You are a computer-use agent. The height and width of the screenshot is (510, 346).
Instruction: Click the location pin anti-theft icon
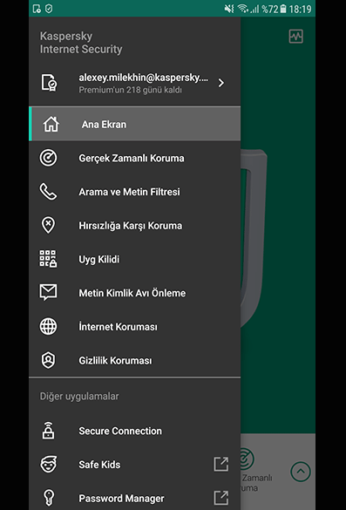[x=48, y=226]
